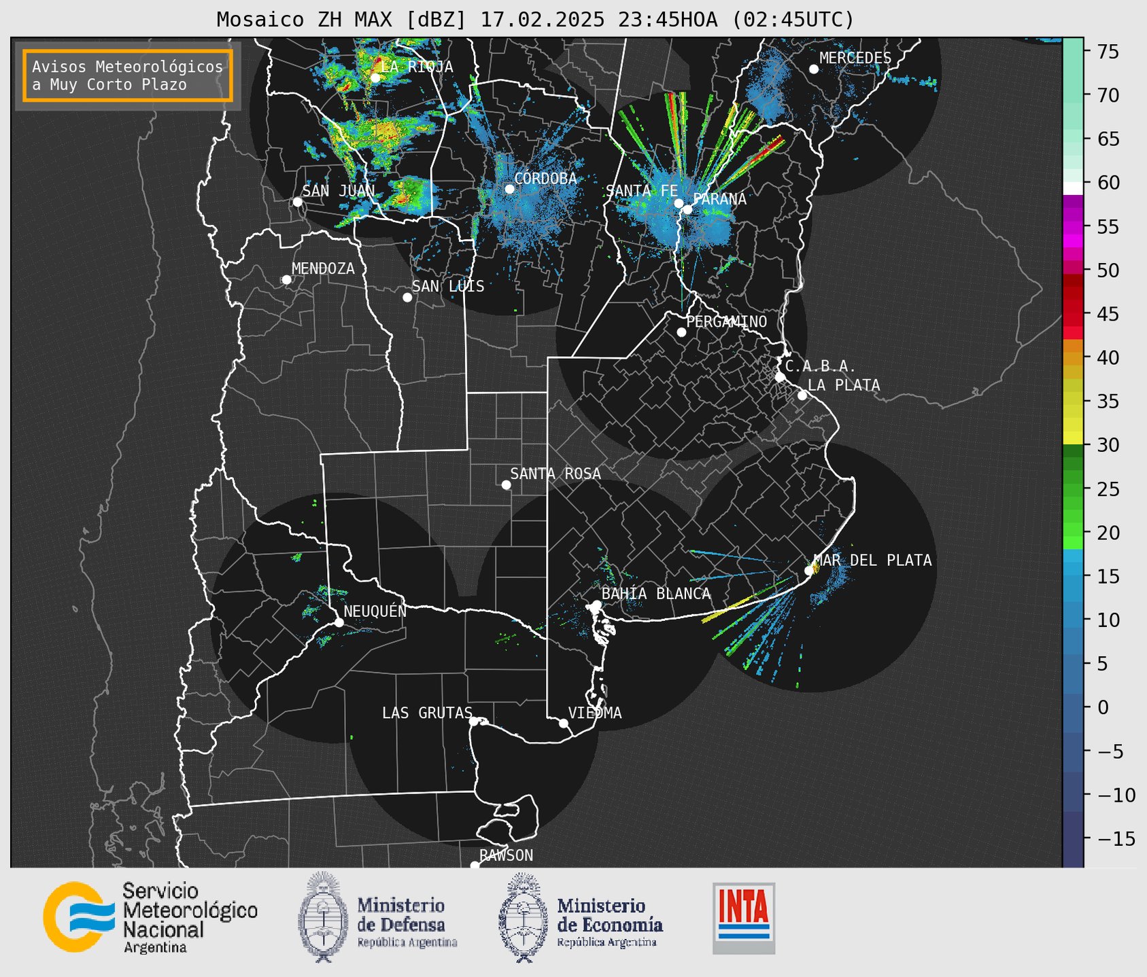Click the white 60 dBZ color band

1073,188
